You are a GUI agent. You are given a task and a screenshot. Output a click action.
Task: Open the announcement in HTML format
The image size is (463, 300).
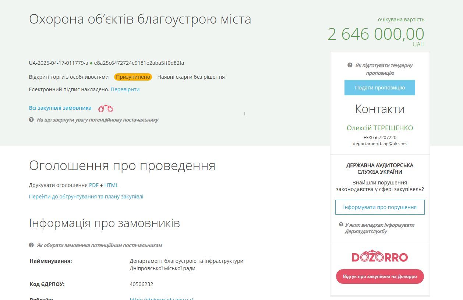(111, 185)
